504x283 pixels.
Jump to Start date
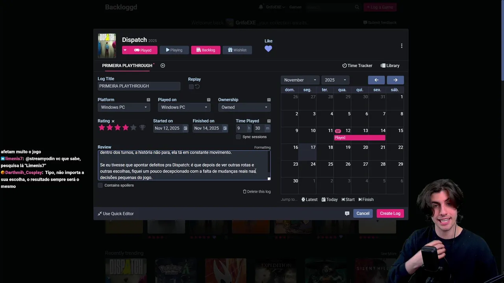pyautogui.click(x=348, y=200)
